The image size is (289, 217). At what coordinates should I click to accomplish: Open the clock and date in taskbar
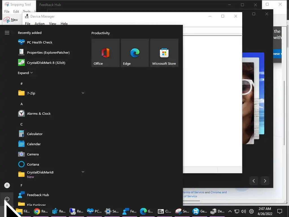(x=265, y=211)
